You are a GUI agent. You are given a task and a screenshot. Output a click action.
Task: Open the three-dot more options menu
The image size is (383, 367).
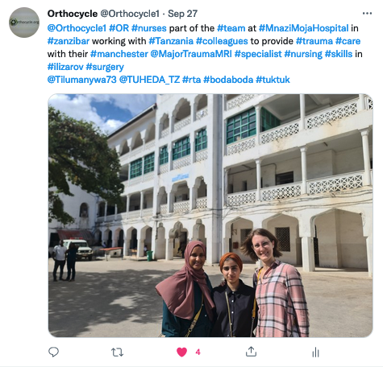click(367, 13)
